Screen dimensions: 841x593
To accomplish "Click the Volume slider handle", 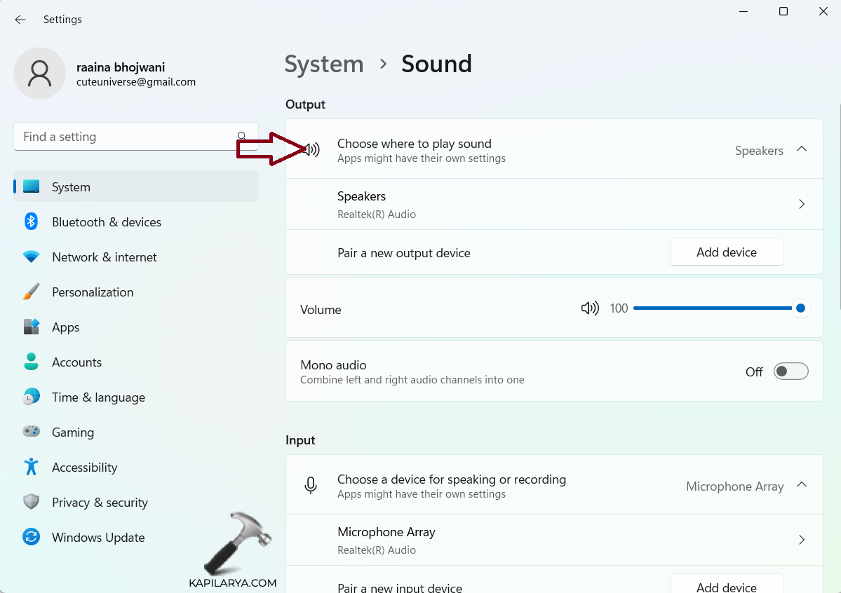I will [800, 308].
